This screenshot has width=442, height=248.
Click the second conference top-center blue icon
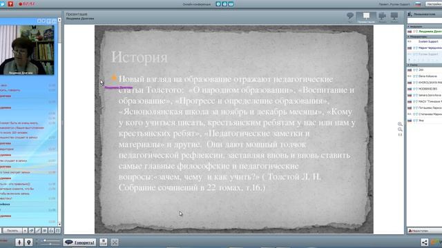[x=224, y=4]
